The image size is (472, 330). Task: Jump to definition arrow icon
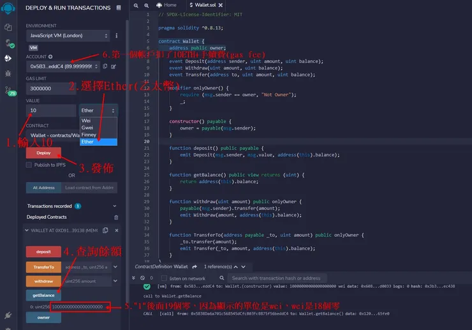pyautogui.click(x=195, y=267)
